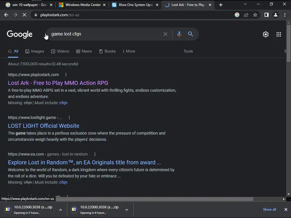Open the tab search dropdown

245,4
